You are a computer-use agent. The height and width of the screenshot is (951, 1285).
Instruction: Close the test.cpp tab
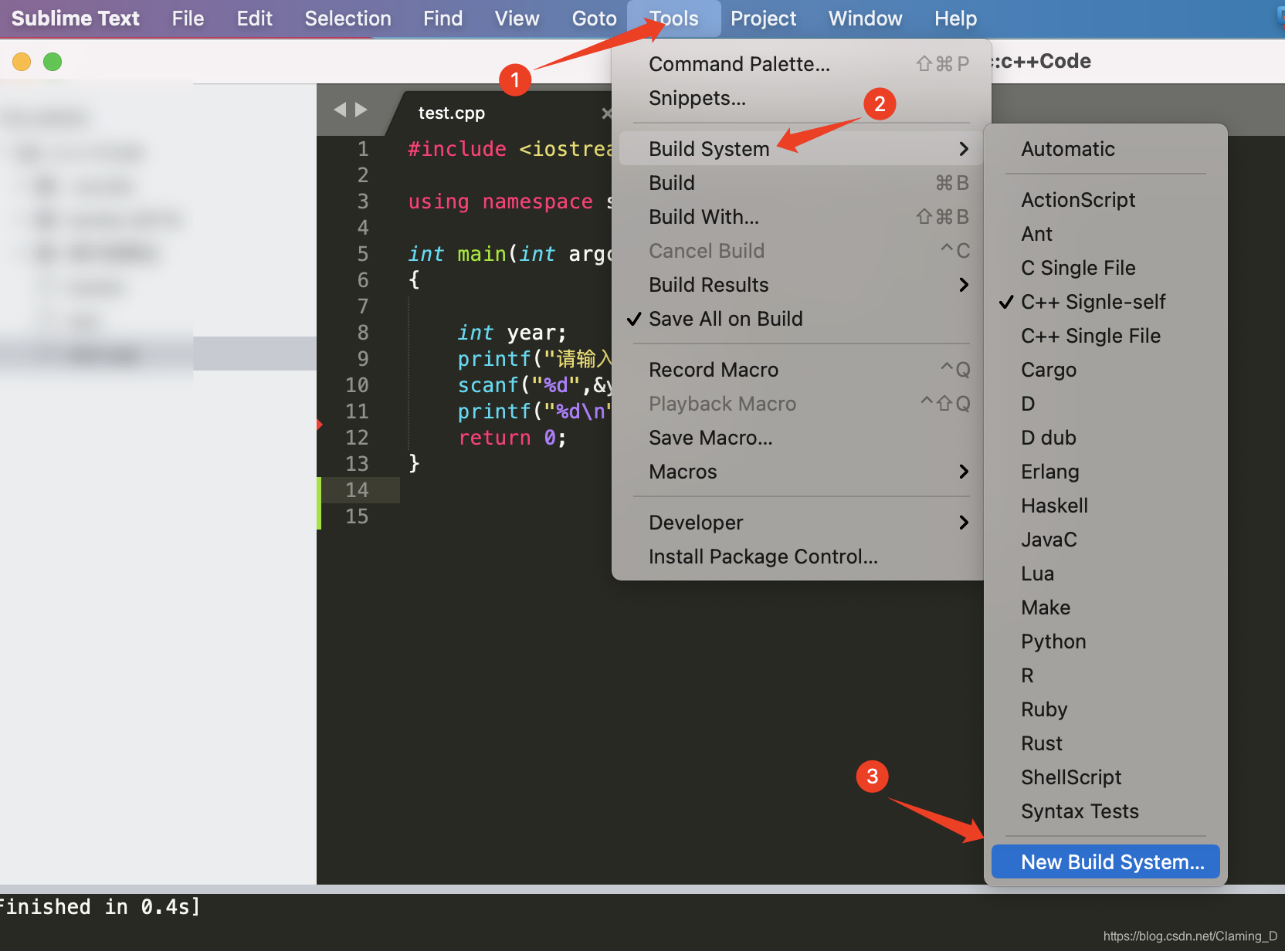(606, 113)
